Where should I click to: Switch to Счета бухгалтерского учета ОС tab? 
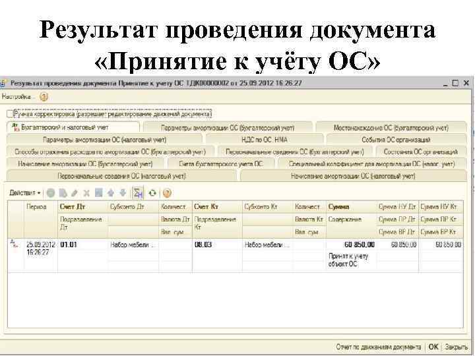221,163
